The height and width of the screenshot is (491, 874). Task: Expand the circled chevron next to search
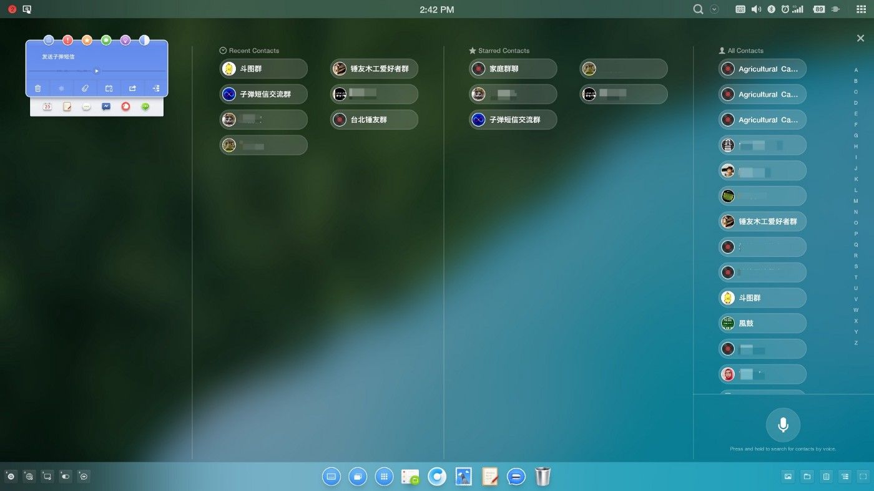tap(714, 9)
